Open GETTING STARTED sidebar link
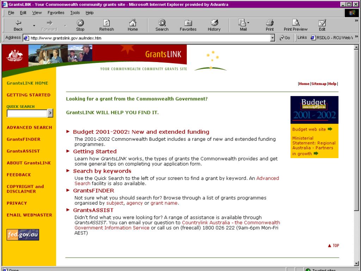 (x=29, y=95)
